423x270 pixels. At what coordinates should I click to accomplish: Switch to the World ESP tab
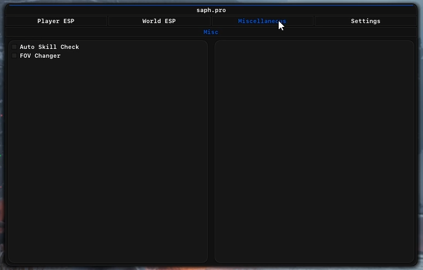click(159, 21)
